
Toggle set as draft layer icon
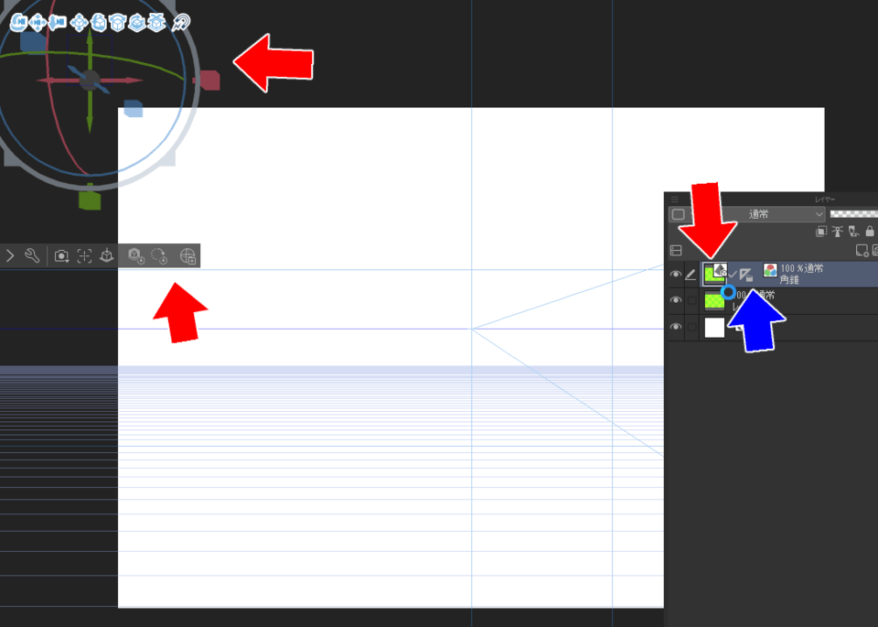853,231
